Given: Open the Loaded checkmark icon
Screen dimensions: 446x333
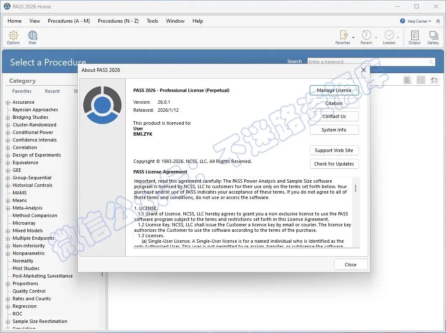Looking at the screenshot, I should click(389, 35).
